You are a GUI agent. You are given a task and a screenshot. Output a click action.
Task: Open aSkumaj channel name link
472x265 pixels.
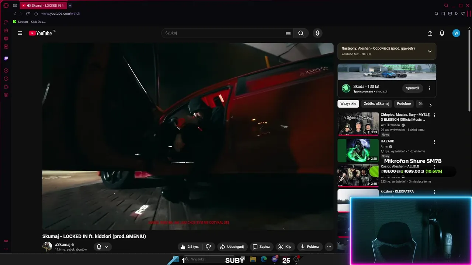tap(63, 244)
